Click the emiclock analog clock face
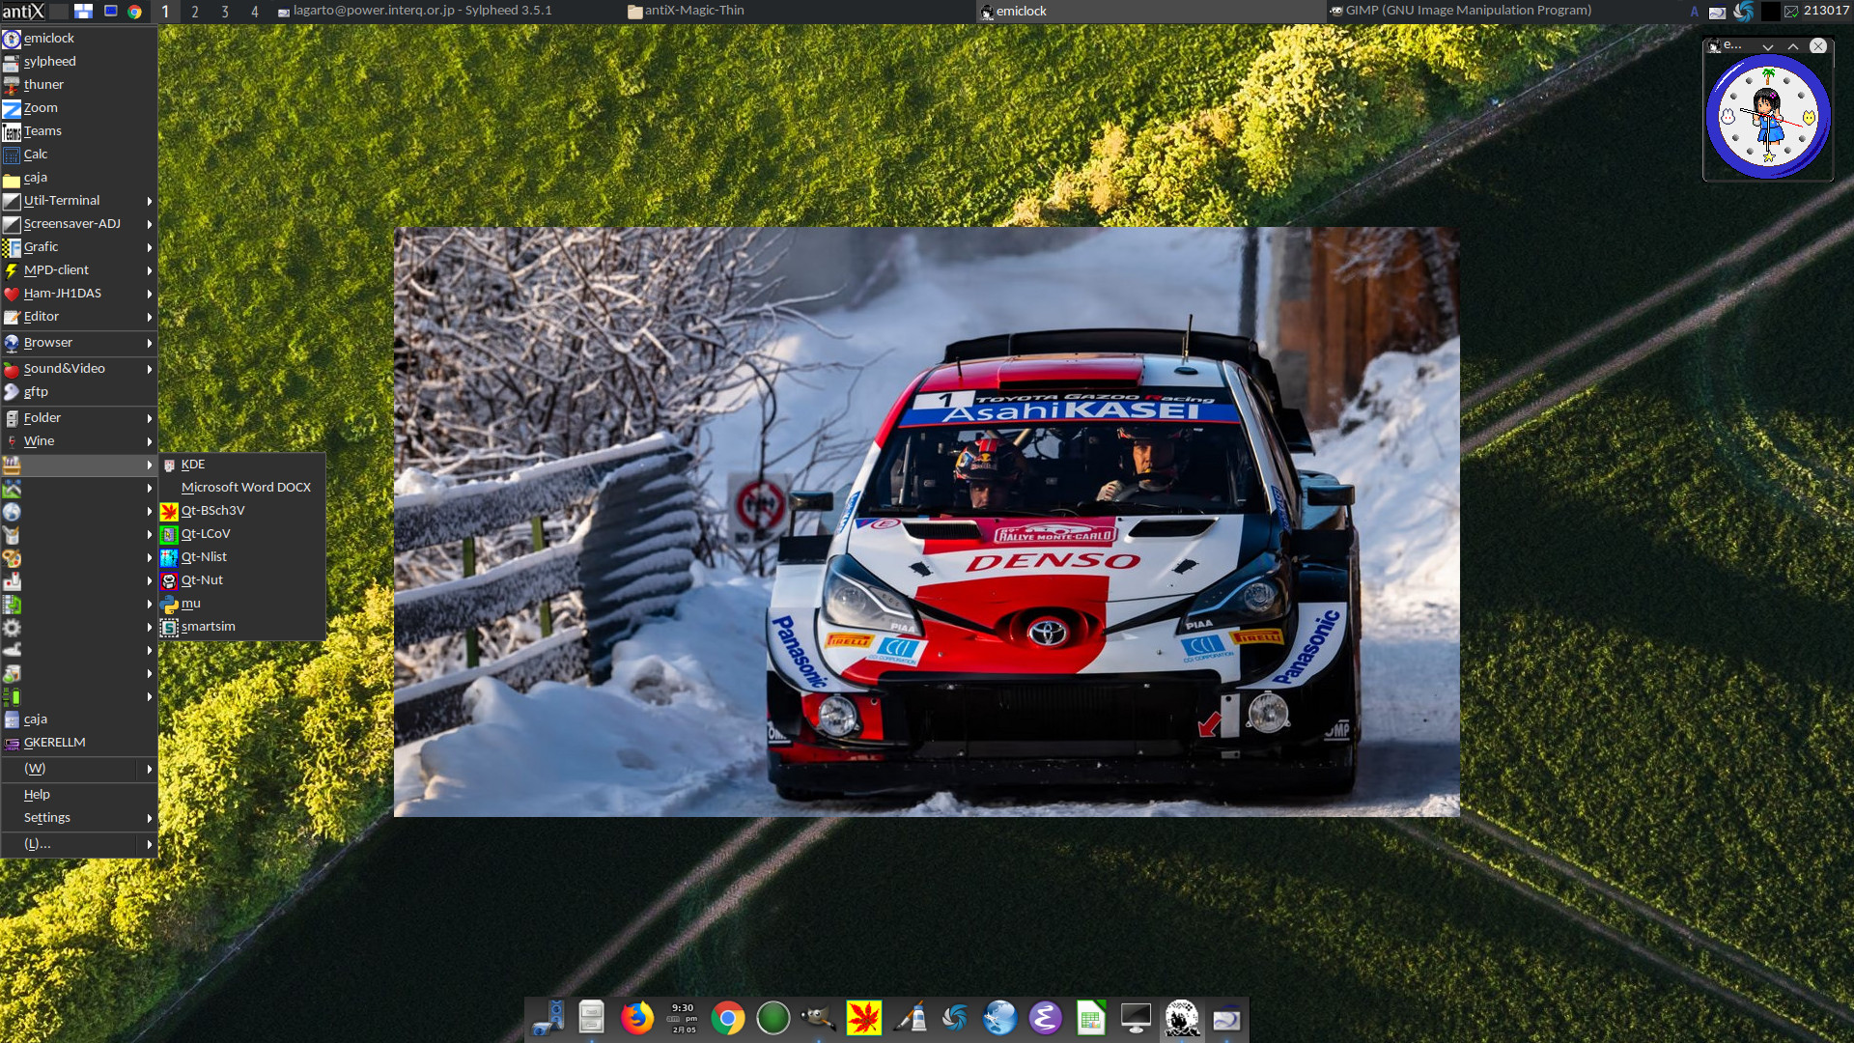This screenshot has height=1043, width=1854. pos(1767,118)
